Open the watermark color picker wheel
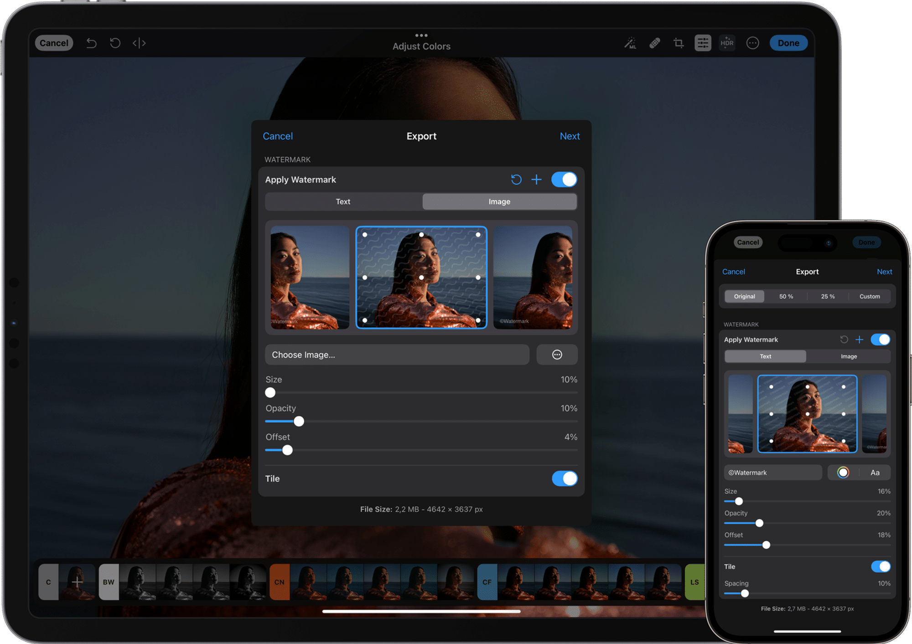This screenshot has height=644, width=912. click(x=843, y=472)
